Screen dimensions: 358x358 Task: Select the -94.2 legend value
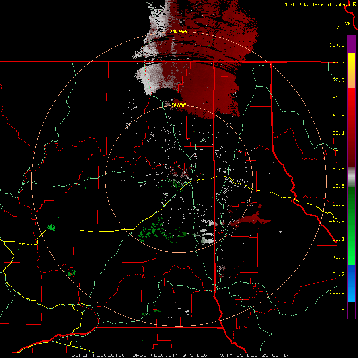coord(337,274)
